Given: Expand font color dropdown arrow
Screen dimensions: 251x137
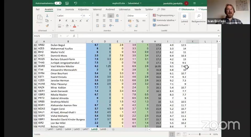Looking at the screenshot, I should tap(78, 26).
